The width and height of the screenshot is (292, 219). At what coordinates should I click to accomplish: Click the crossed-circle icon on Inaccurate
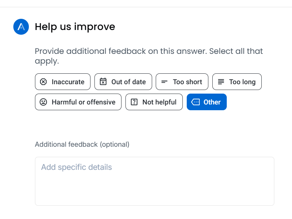point(43,82)
